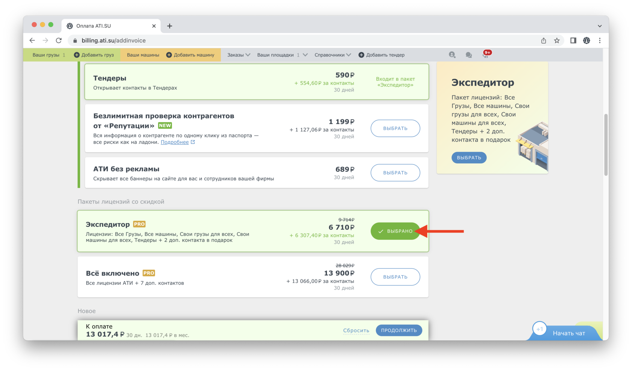Close the Оплата ATI.SU tab
Screen dimensions: 632x371
tap(154, 26)
